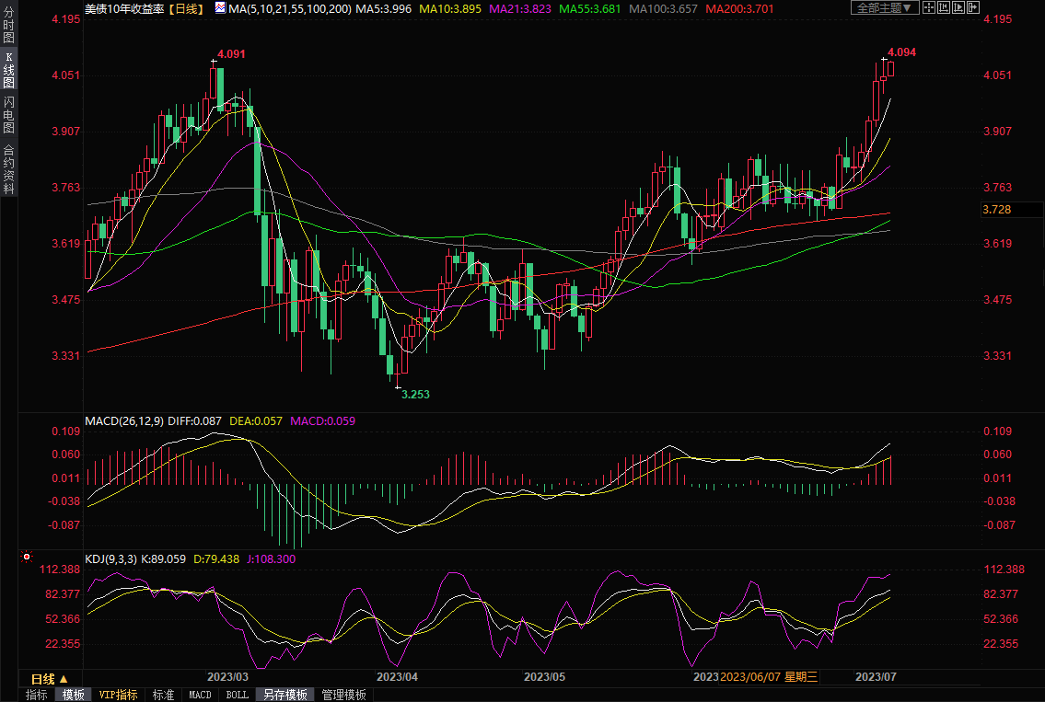Open the 全部主题 dropdown
Viewport: 1045px width, 702px height.
(884, 8)
